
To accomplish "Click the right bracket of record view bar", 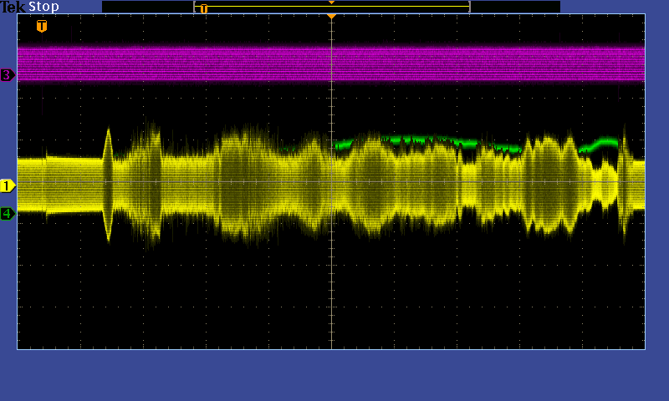I will click(x=469, y=7).
